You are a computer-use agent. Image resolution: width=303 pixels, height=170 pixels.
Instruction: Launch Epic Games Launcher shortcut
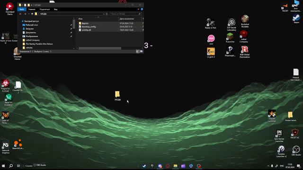click(x=279, y=136)
